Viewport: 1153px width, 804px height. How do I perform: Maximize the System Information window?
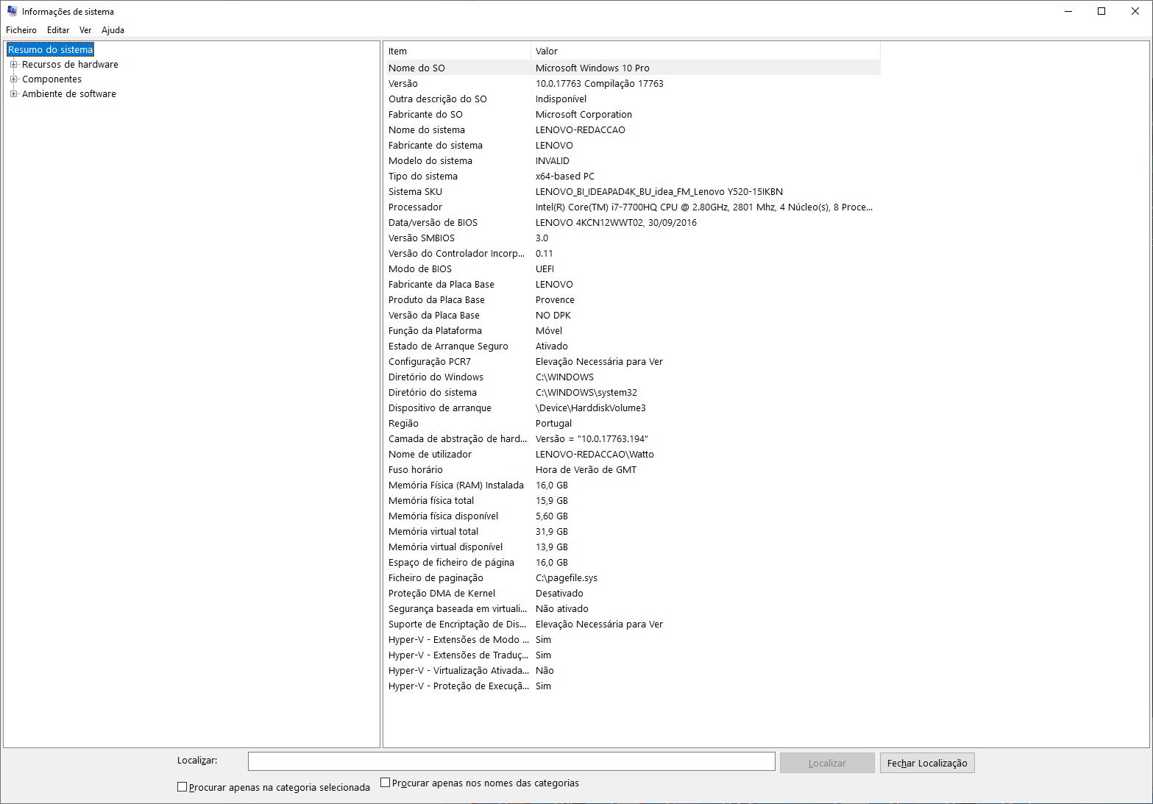tap(1101, 11)
